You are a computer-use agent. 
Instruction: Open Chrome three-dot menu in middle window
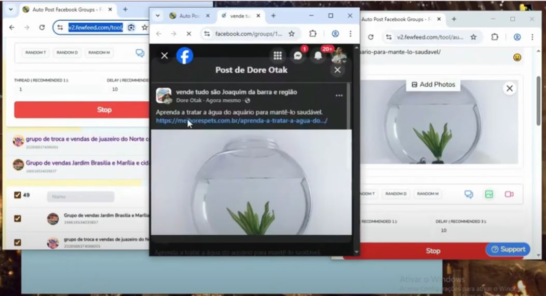click(350, 33)
